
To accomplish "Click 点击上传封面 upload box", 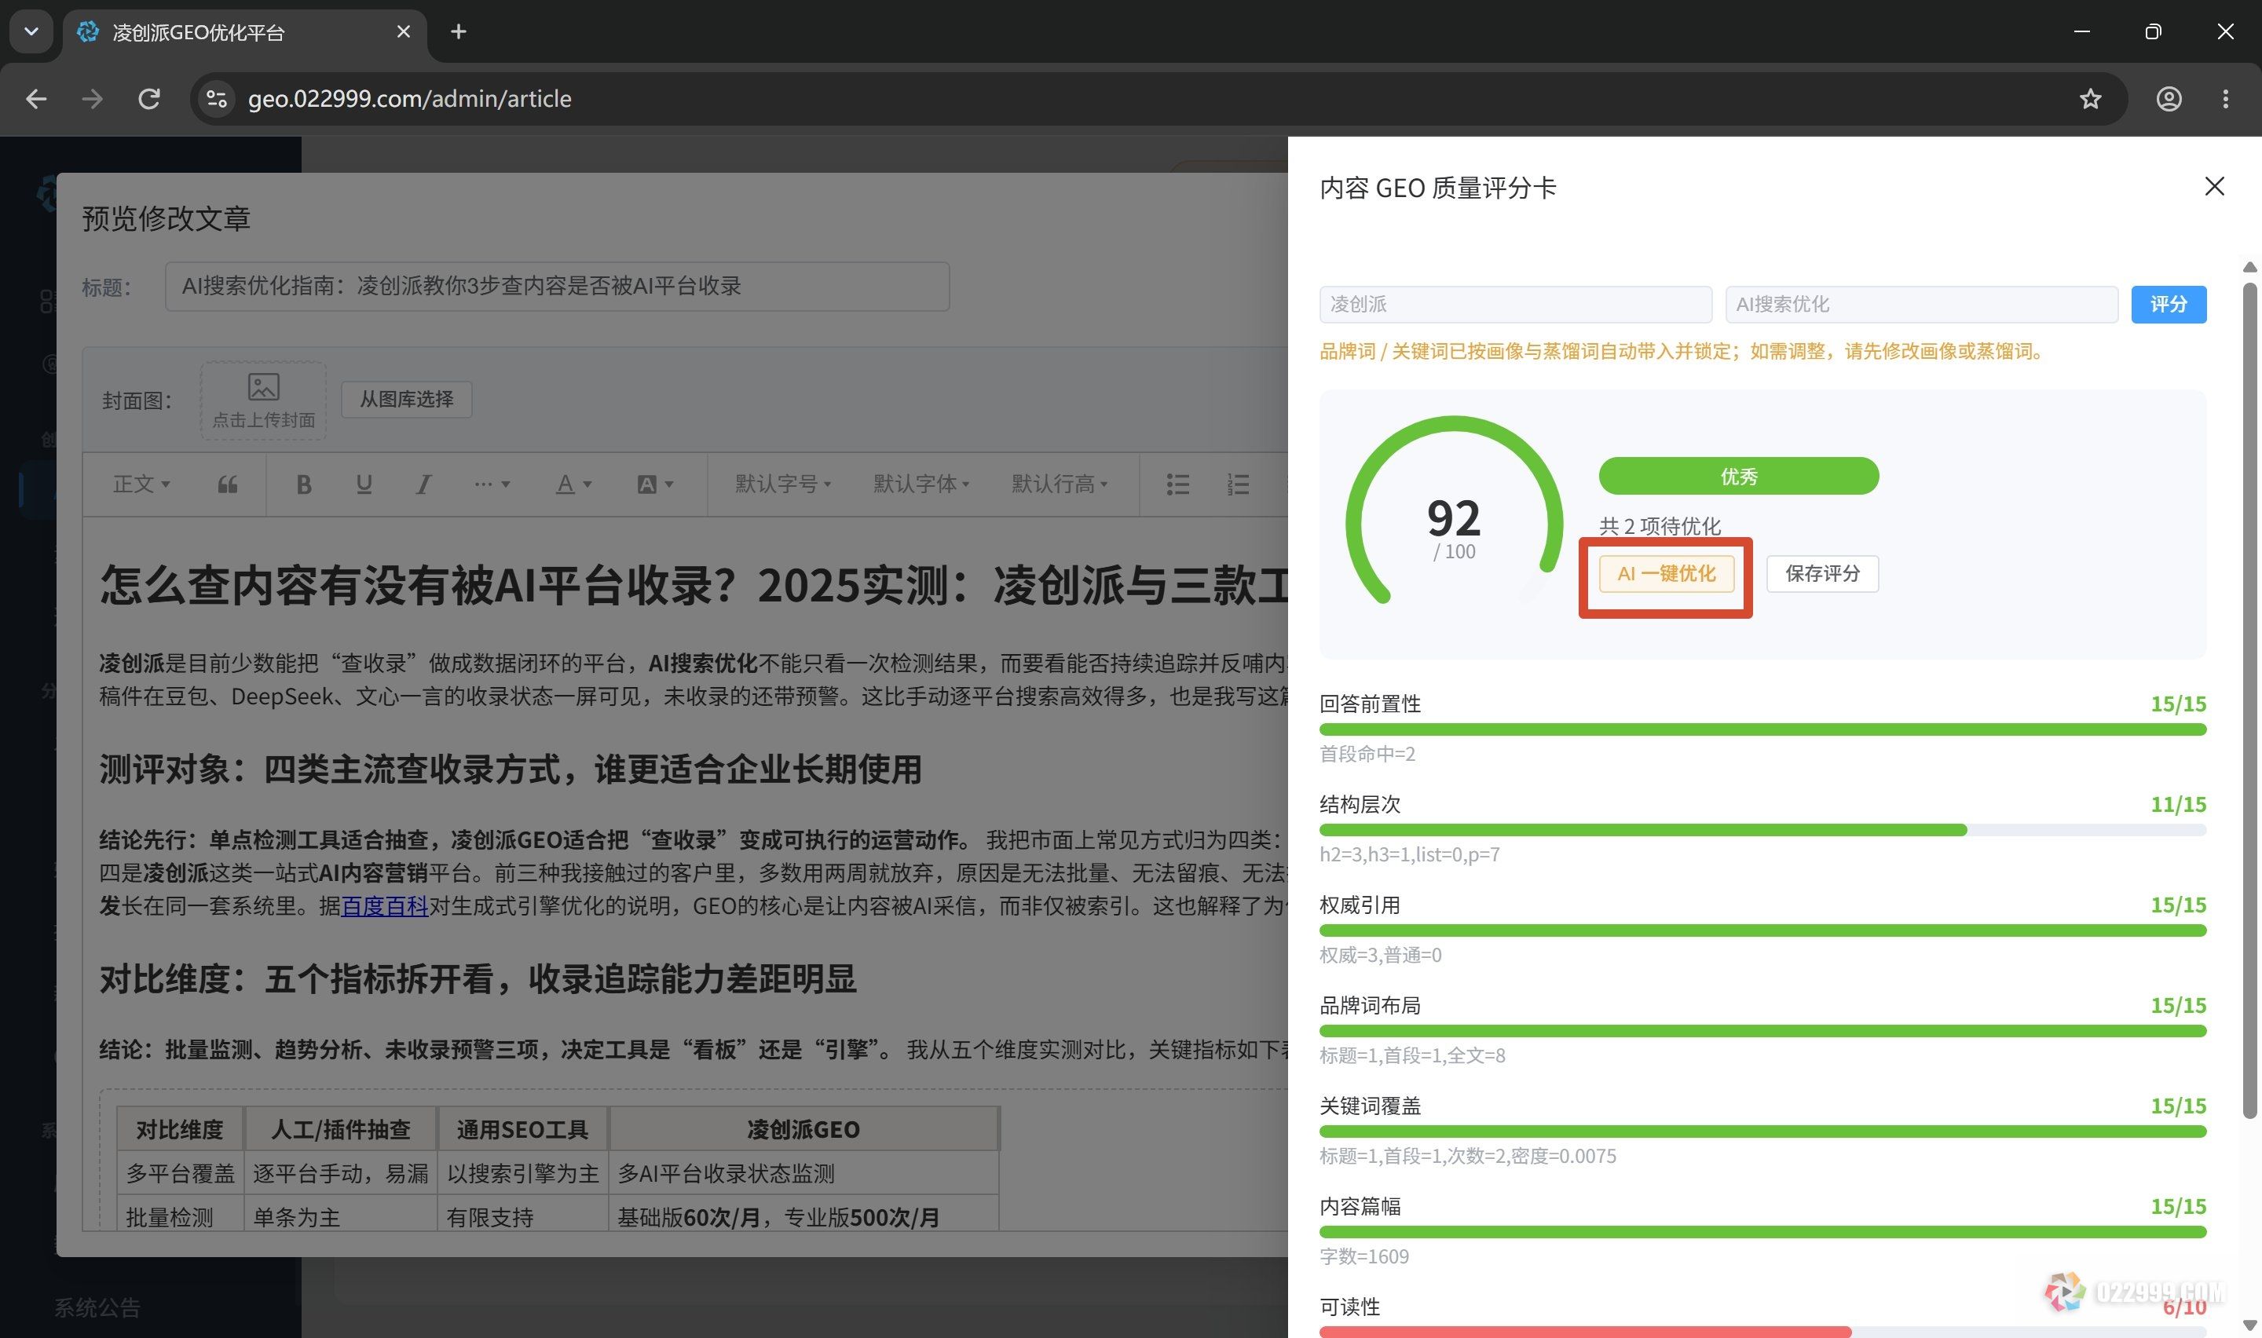I will [x=263, y=400].
